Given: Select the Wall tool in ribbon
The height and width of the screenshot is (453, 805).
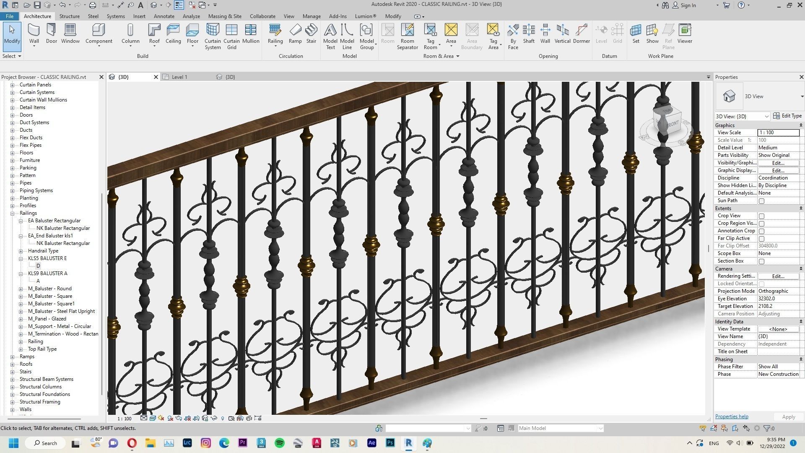Looking at the screenshot, I should [x=34, y=34].
